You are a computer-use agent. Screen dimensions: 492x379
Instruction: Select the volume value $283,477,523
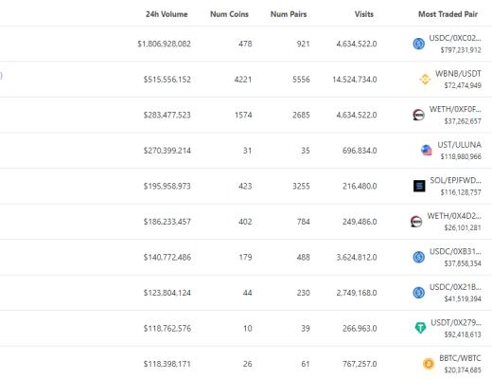(x=167, y=115)
